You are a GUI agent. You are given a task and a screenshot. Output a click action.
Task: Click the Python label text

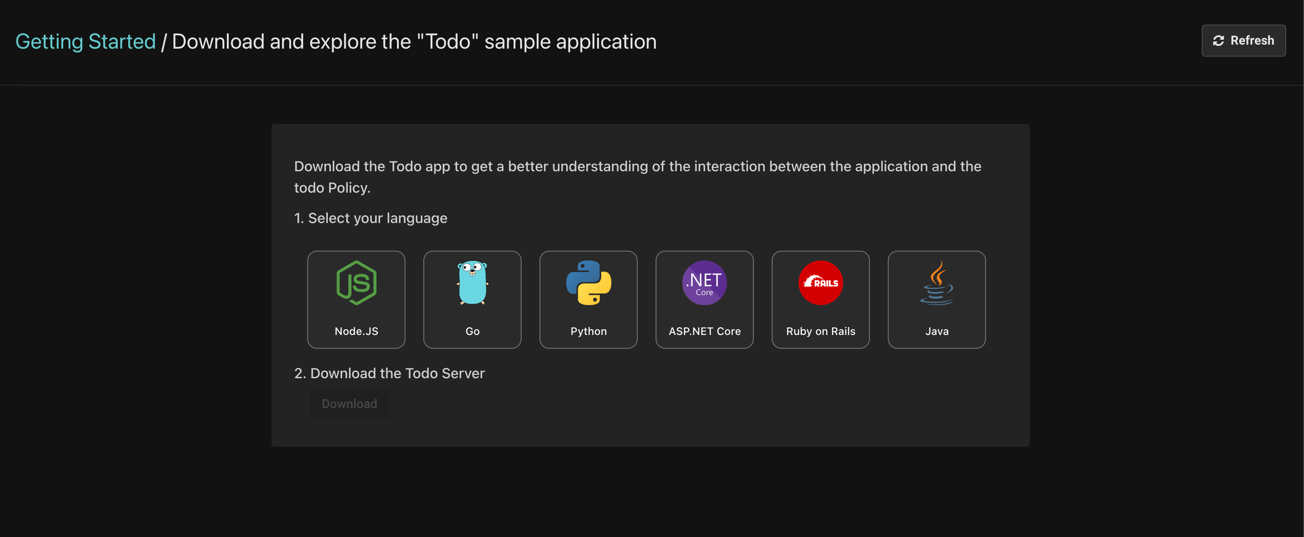point(588,331)
